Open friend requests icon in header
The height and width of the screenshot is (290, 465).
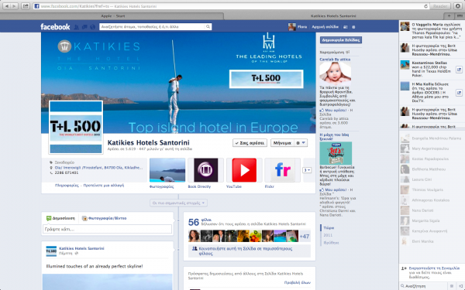pos(77,27)
